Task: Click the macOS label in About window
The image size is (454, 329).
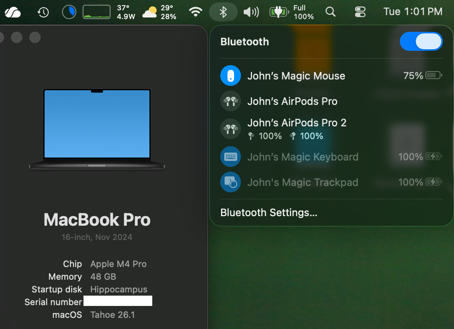Action: 67,315
